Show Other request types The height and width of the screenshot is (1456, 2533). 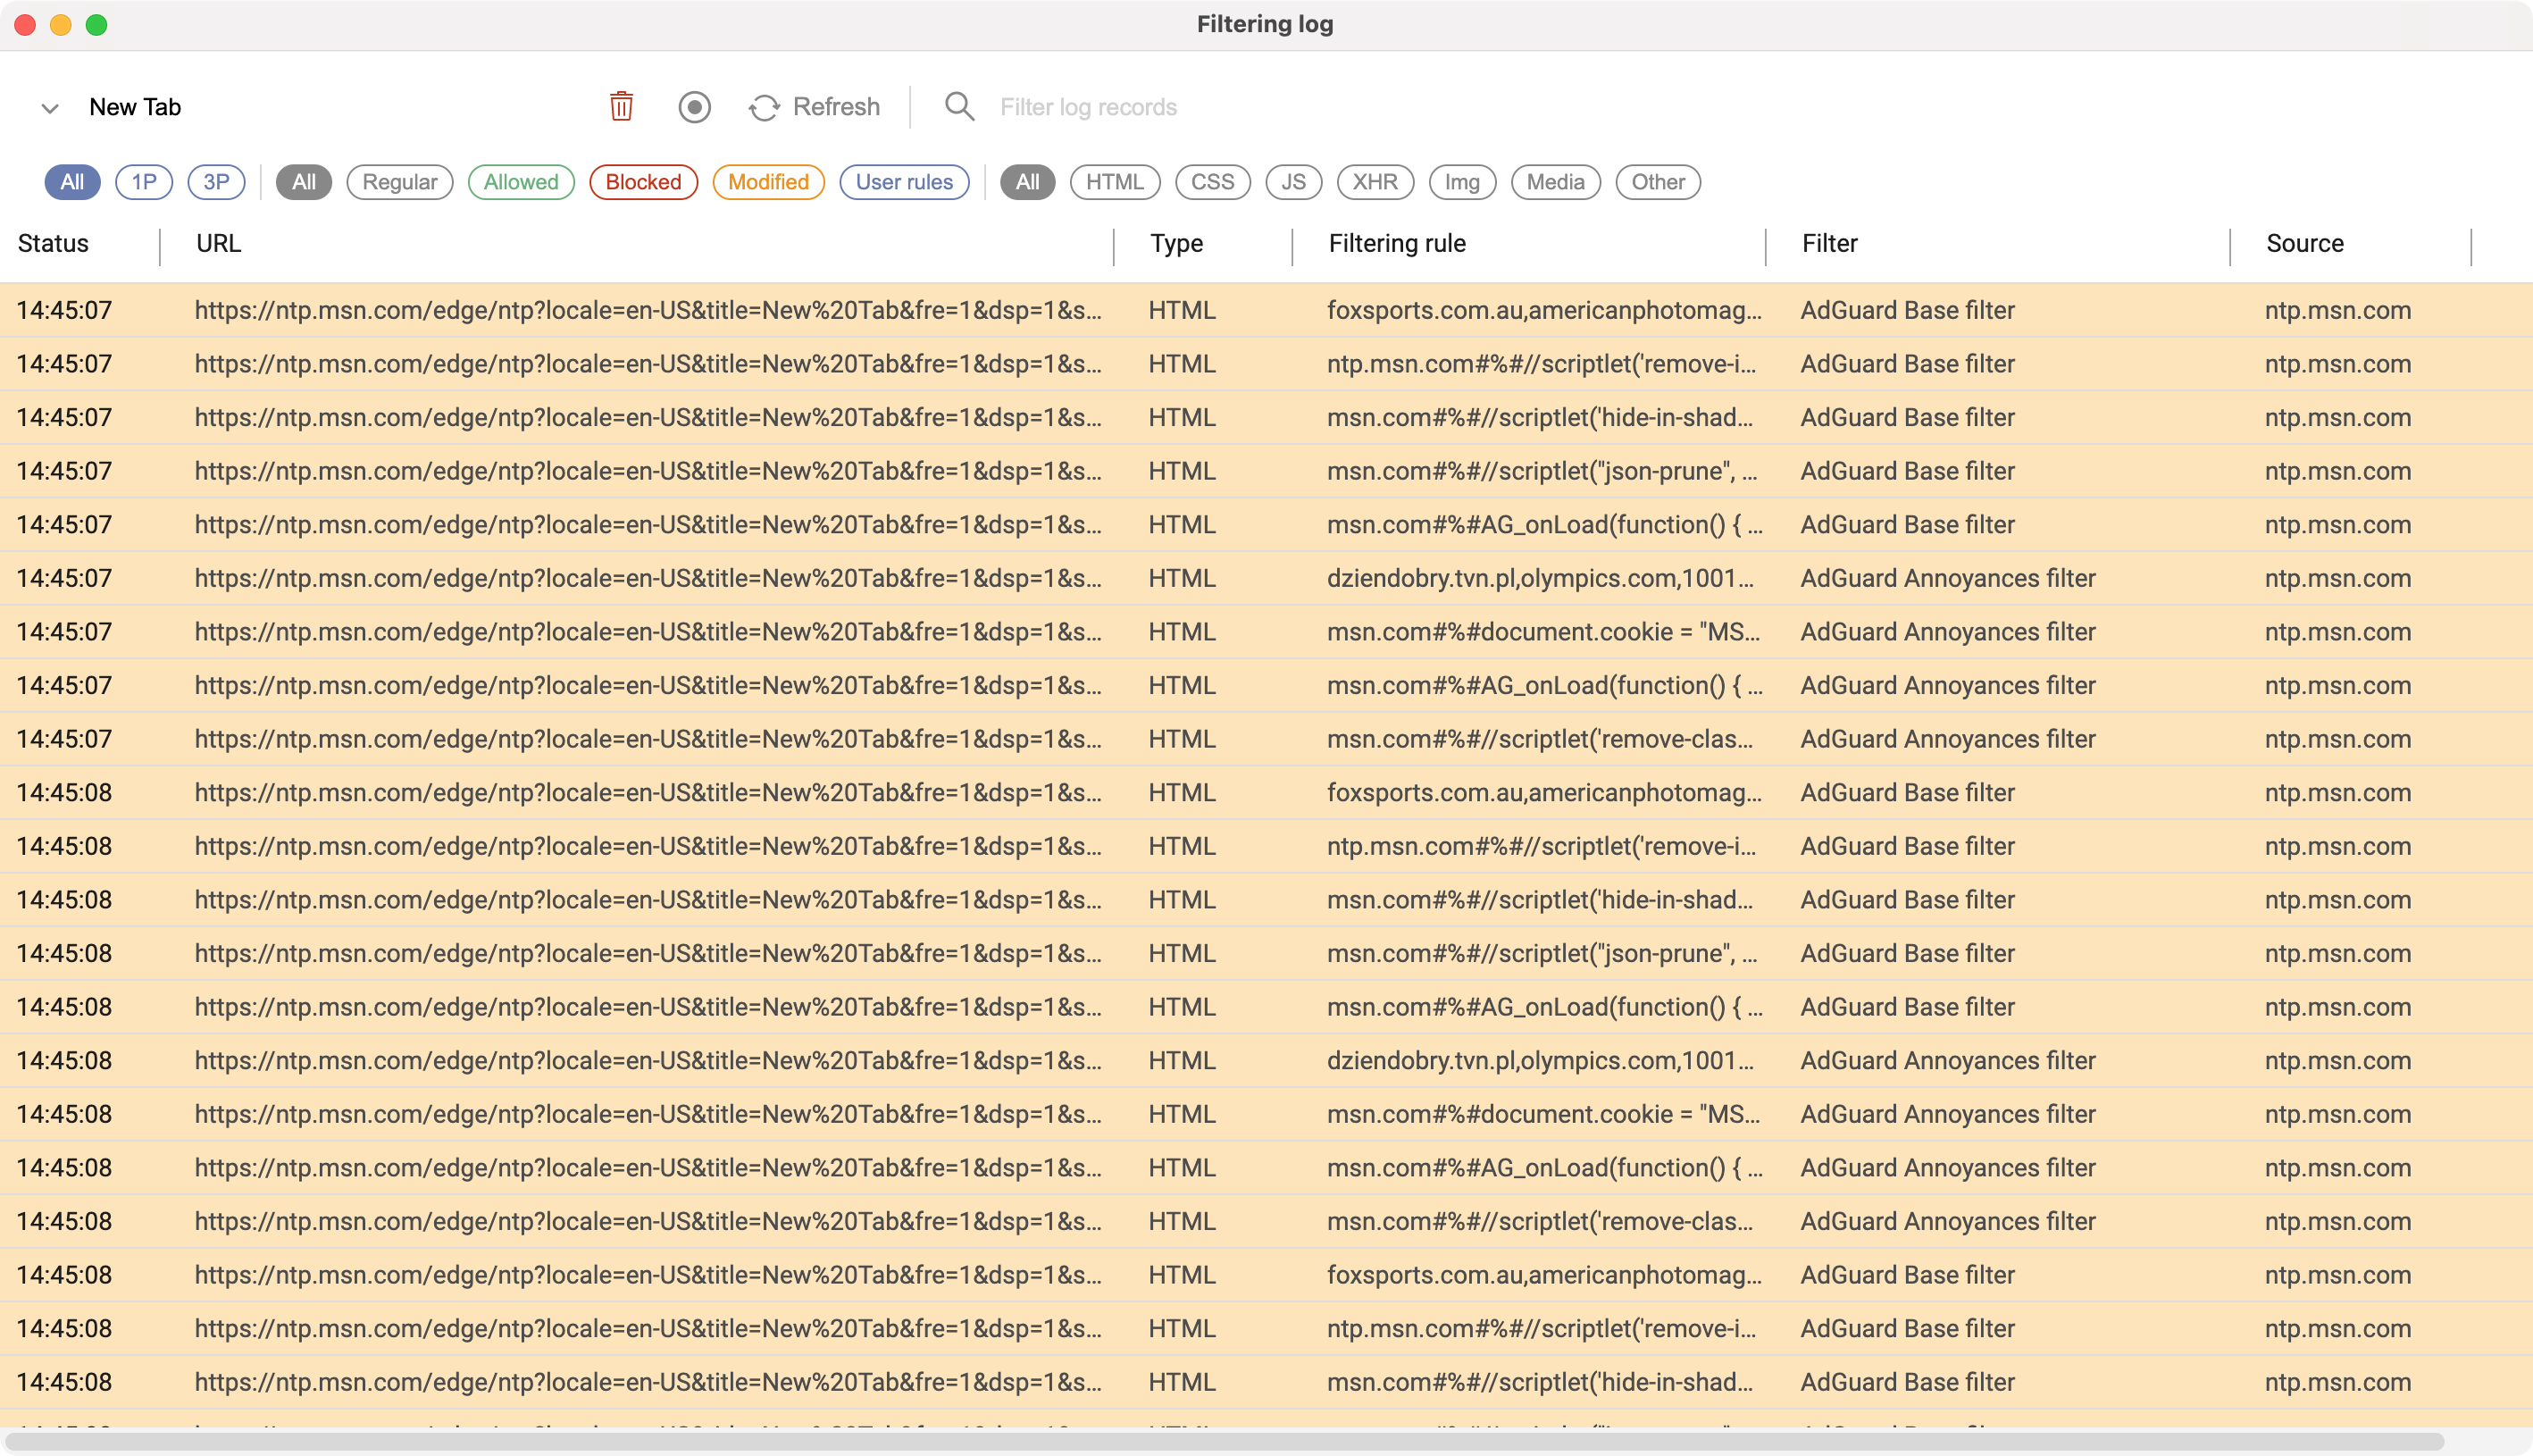click(x=1656, y=182)
